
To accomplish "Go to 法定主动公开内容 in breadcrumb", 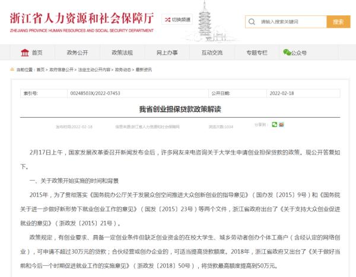I will [94, 69].
